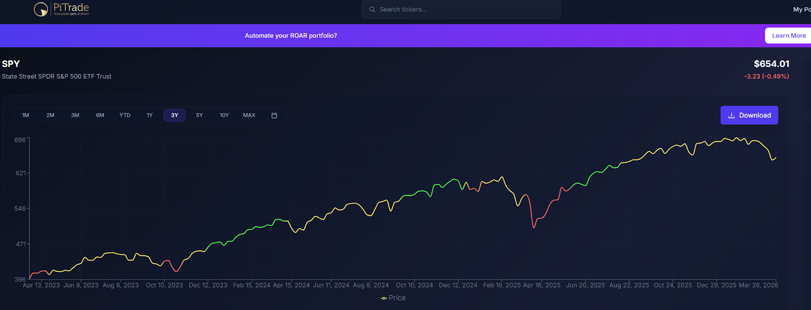Click the $654.01 price value
Screen dimensions: 811x310
[771, 64]
